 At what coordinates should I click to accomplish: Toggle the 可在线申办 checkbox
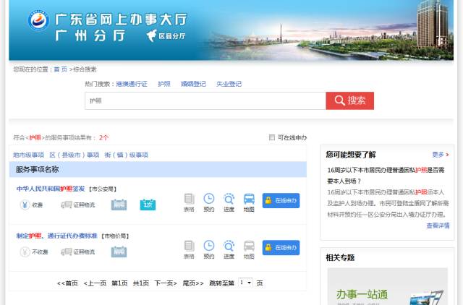coord(272,137)
